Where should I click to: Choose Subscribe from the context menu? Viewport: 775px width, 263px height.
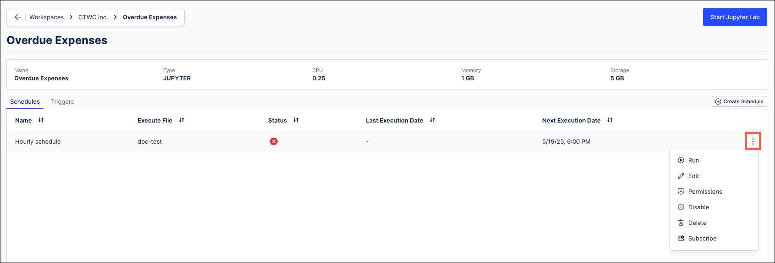click(x=714, y=238)
